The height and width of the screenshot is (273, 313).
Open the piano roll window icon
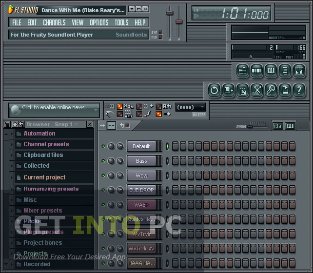coord(271,71)
